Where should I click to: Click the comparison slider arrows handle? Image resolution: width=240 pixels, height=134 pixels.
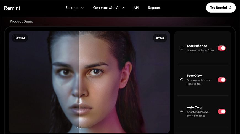[x=79, y=128]
